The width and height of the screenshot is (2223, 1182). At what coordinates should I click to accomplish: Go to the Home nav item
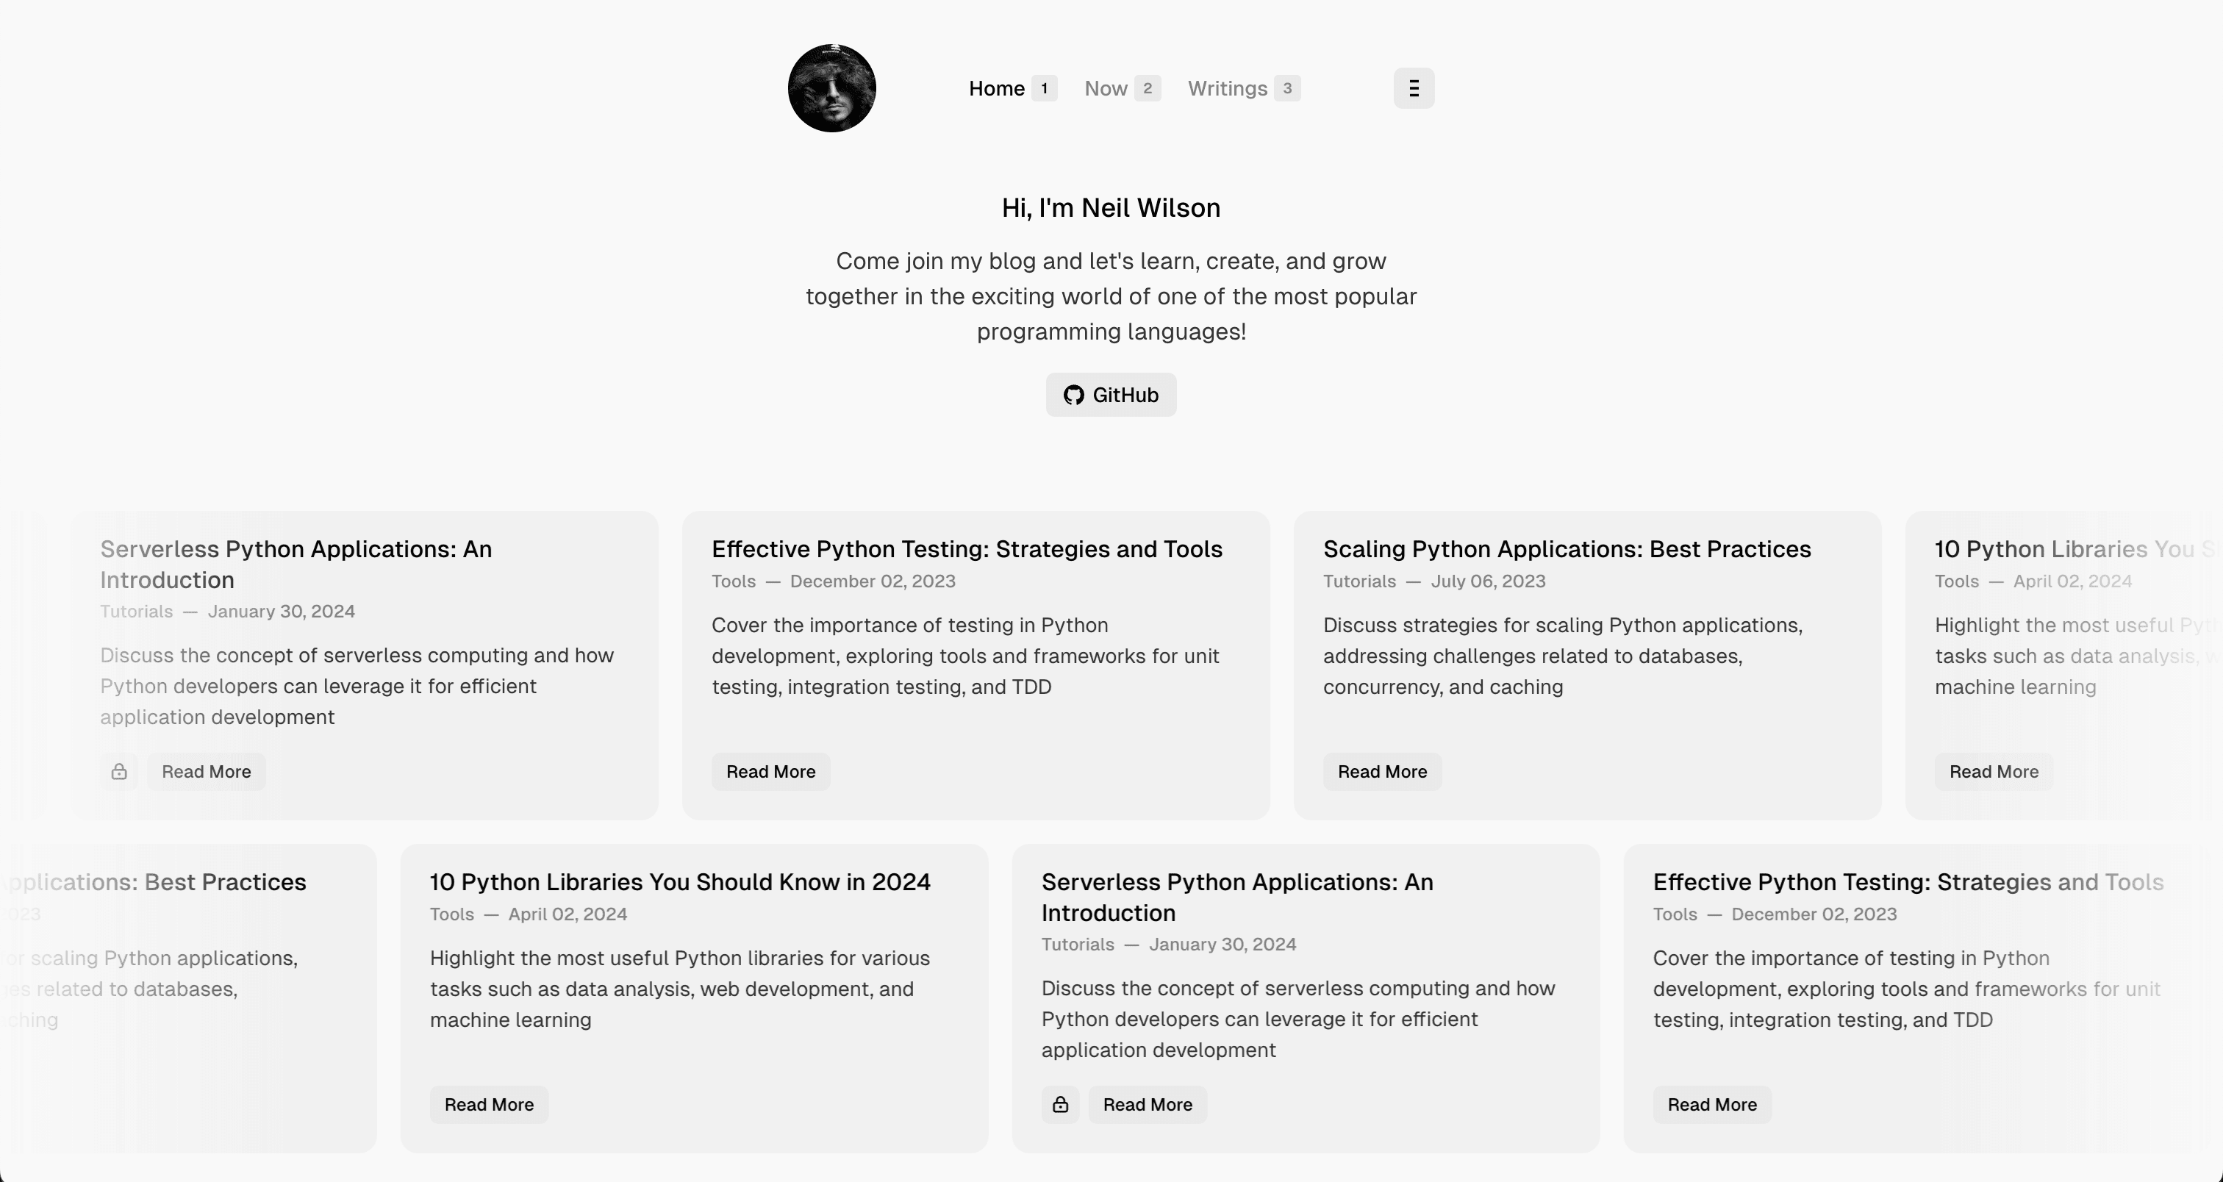tap(997, 88)
